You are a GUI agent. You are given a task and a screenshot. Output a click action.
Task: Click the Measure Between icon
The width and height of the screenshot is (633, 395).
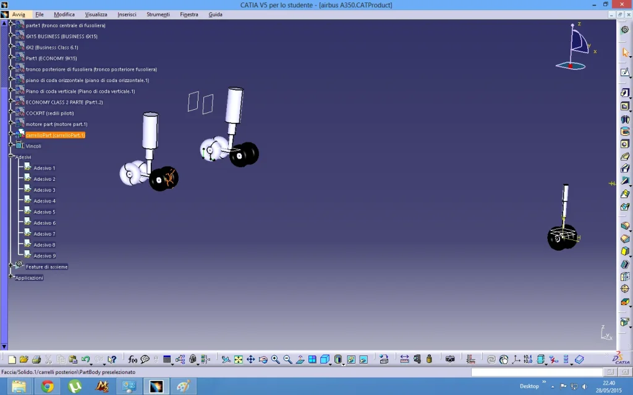[404, 359]
